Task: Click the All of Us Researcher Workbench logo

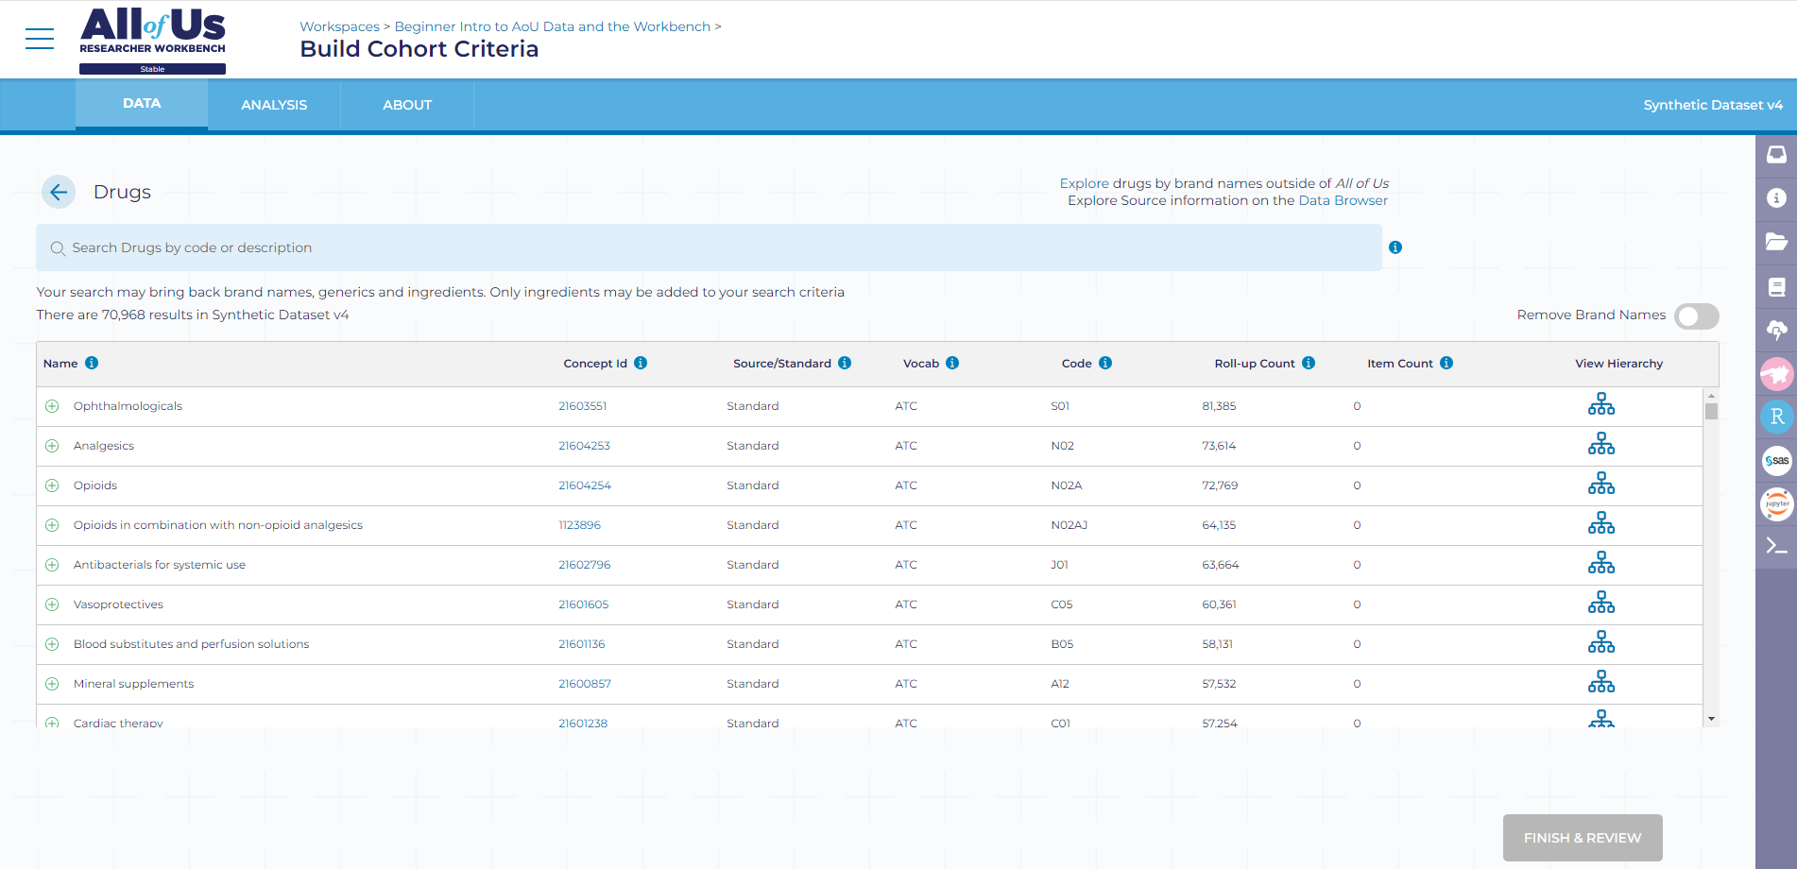Action: click(152, 40)
